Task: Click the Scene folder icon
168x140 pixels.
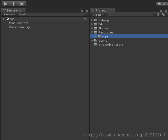Action: [x=96, y=41]
